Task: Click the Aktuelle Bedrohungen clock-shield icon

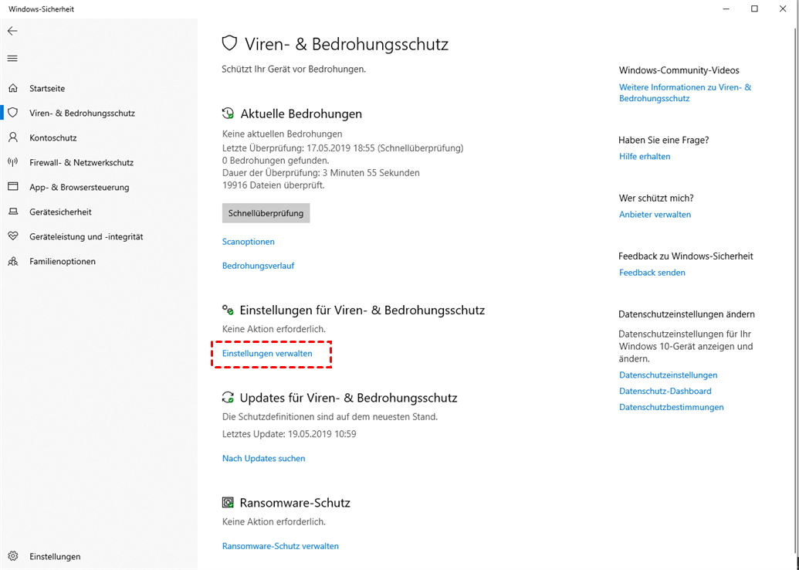Action: pos(228,114)
